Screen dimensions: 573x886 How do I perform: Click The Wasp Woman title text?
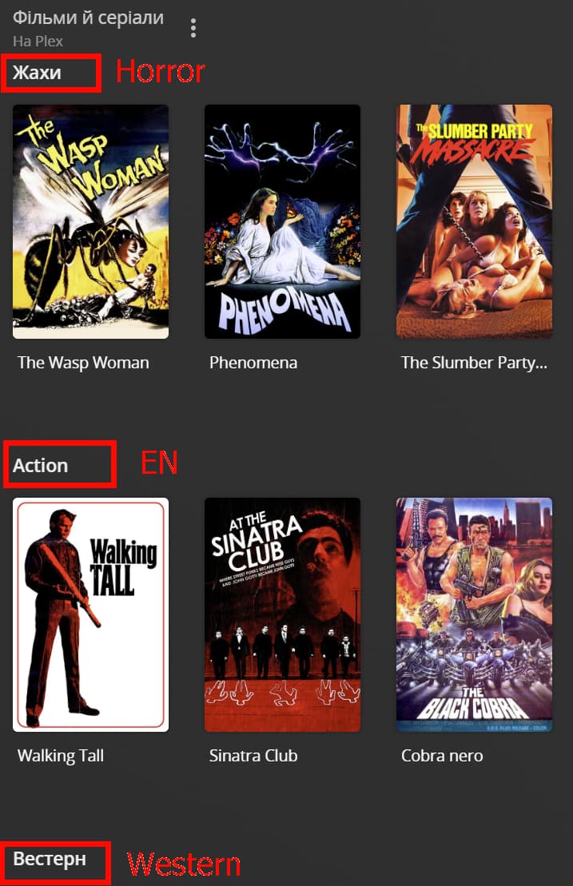tap(83, 363)
